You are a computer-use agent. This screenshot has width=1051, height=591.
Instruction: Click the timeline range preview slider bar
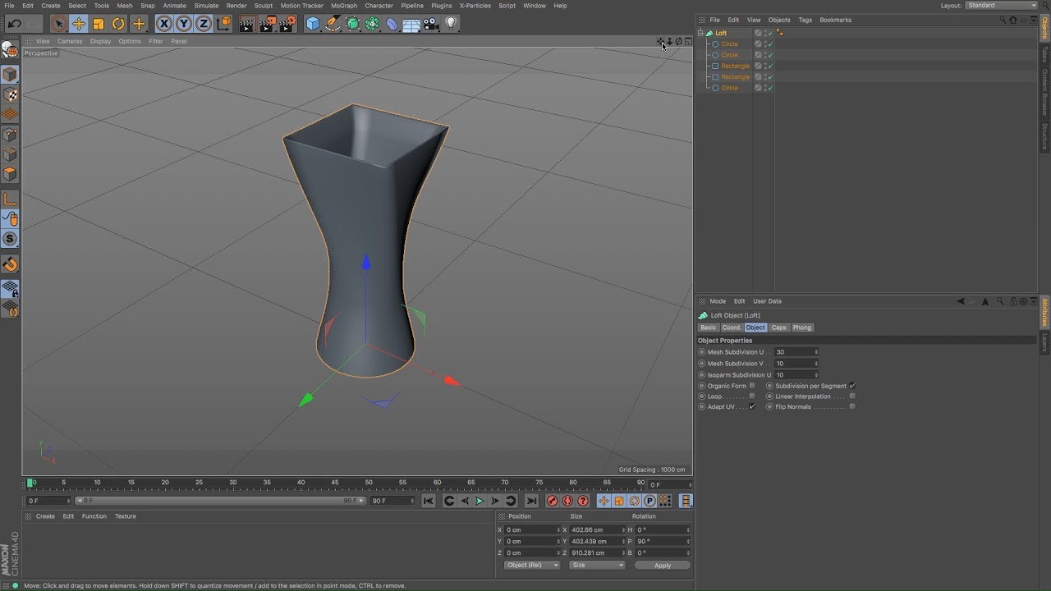[219, 501]
